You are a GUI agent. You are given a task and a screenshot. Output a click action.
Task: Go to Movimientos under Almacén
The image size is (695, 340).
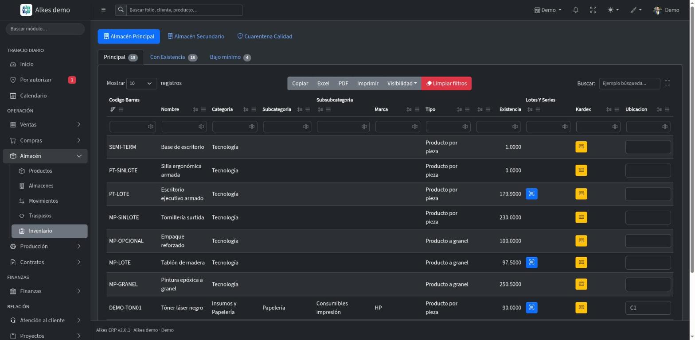pyautogui.click(x=50, y=201)
